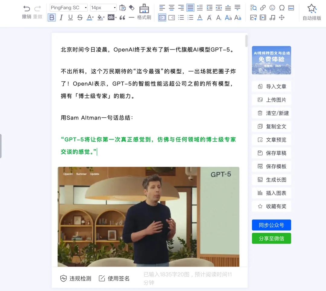The height and width of the screenshot is (291, 326).
Task: Apply subscript formatting
Action: click(x=219, y=18)
